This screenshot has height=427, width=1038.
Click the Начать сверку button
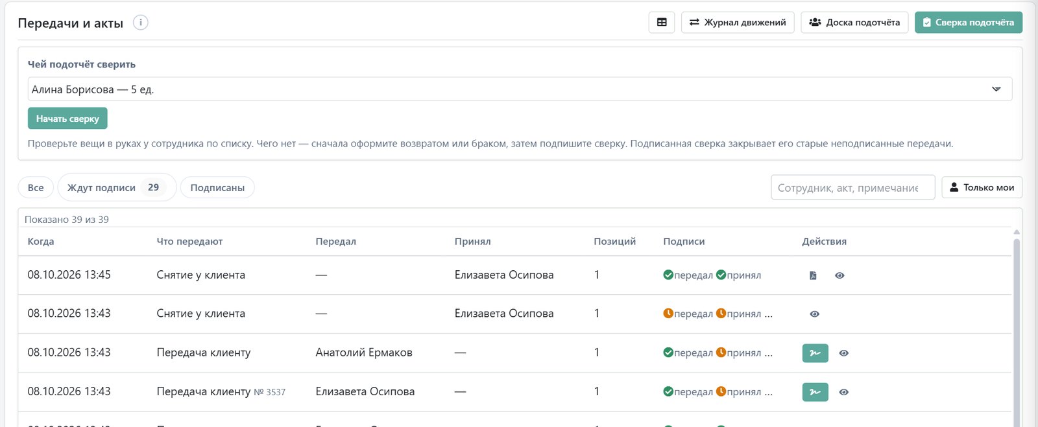tap(67, 119)
